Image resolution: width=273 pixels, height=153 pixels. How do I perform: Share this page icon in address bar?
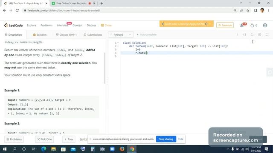click(x=241, y=10)
